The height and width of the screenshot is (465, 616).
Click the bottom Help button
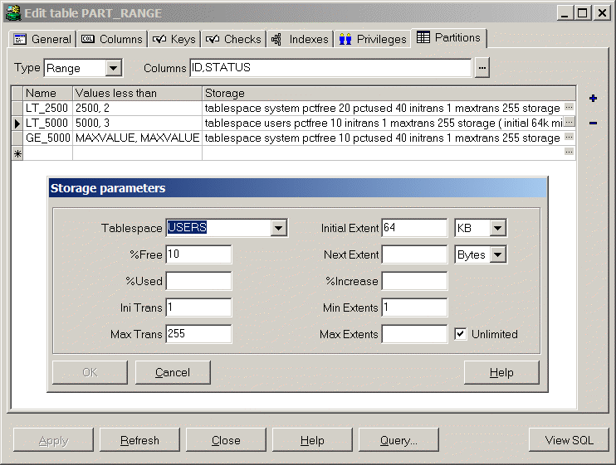pyautogui.click(x=312, y=440)
